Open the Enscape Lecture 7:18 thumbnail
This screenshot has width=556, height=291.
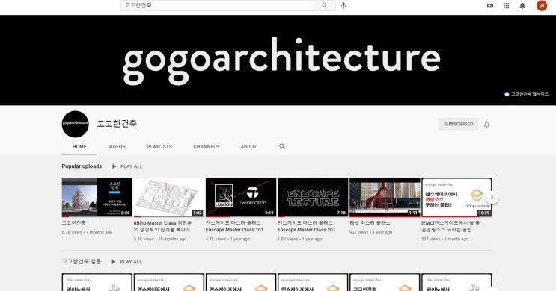(x=313, y=197)
